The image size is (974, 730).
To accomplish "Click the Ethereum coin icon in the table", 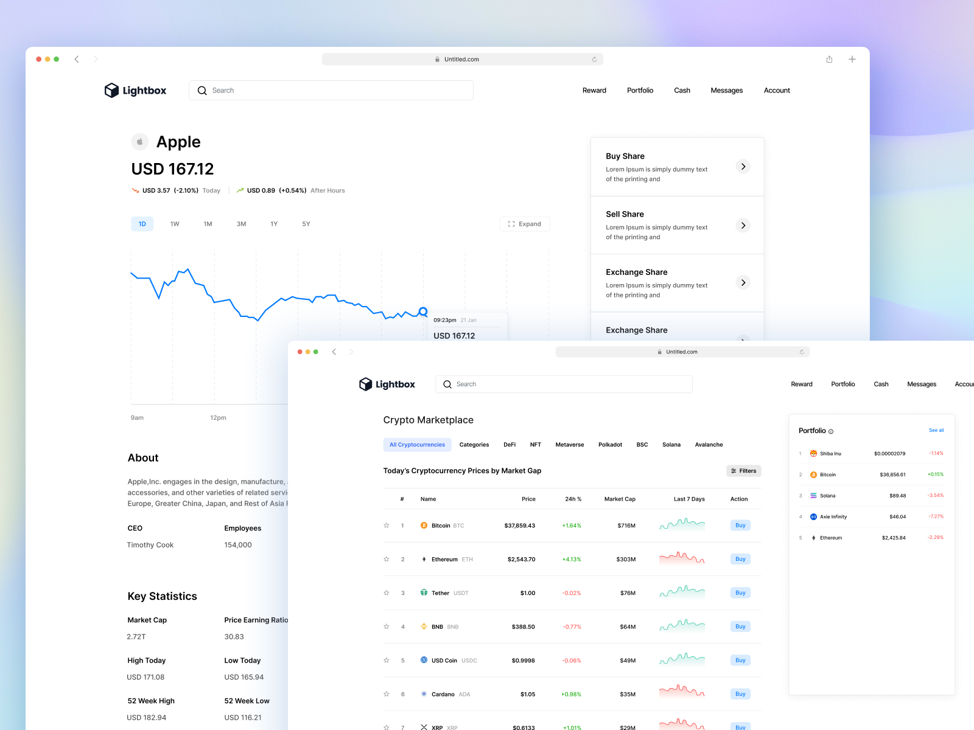I will (x=424, y=559).
